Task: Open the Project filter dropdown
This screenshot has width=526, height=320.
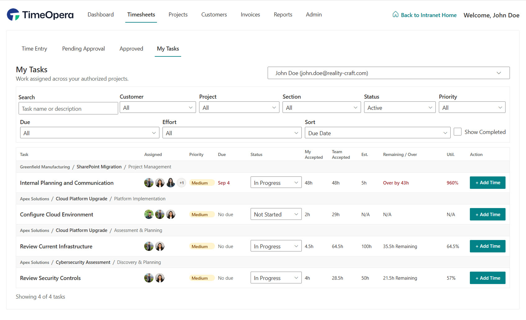Action: (239, 107)
